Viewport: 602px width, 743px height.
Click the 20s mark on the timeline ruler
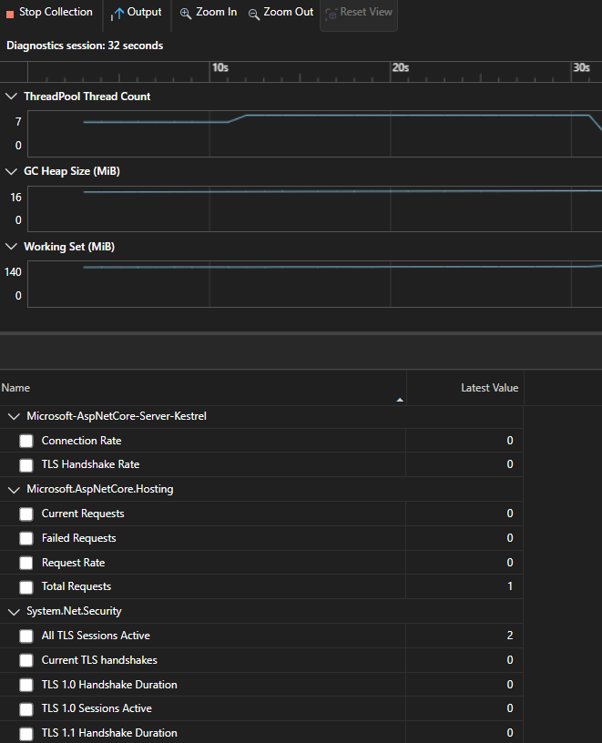pyautogui.click(x=401, y=67)
